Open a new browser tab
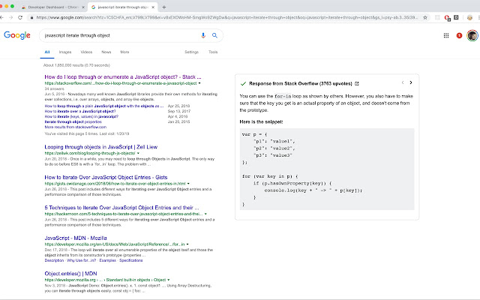This screenshot has height=300, width=480. pos(164,7)
